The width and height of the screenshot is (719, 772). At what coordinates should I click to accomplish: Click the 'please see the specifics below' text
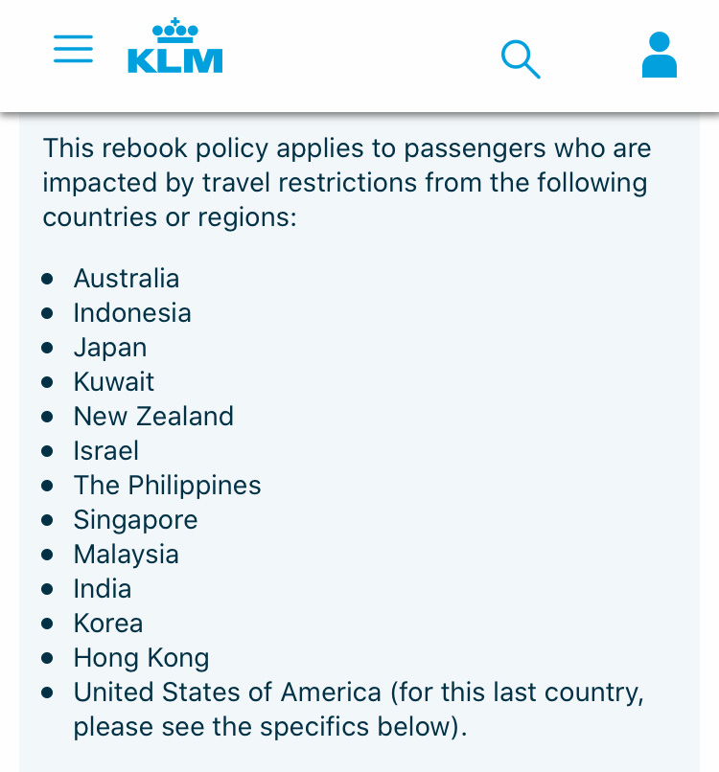263,727
